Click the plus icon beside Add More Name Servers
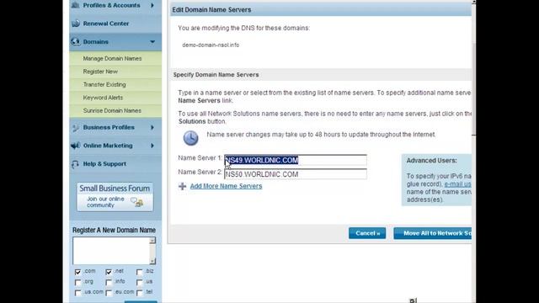This screenshot has height=303, width=539. click(x=182, y=186)
